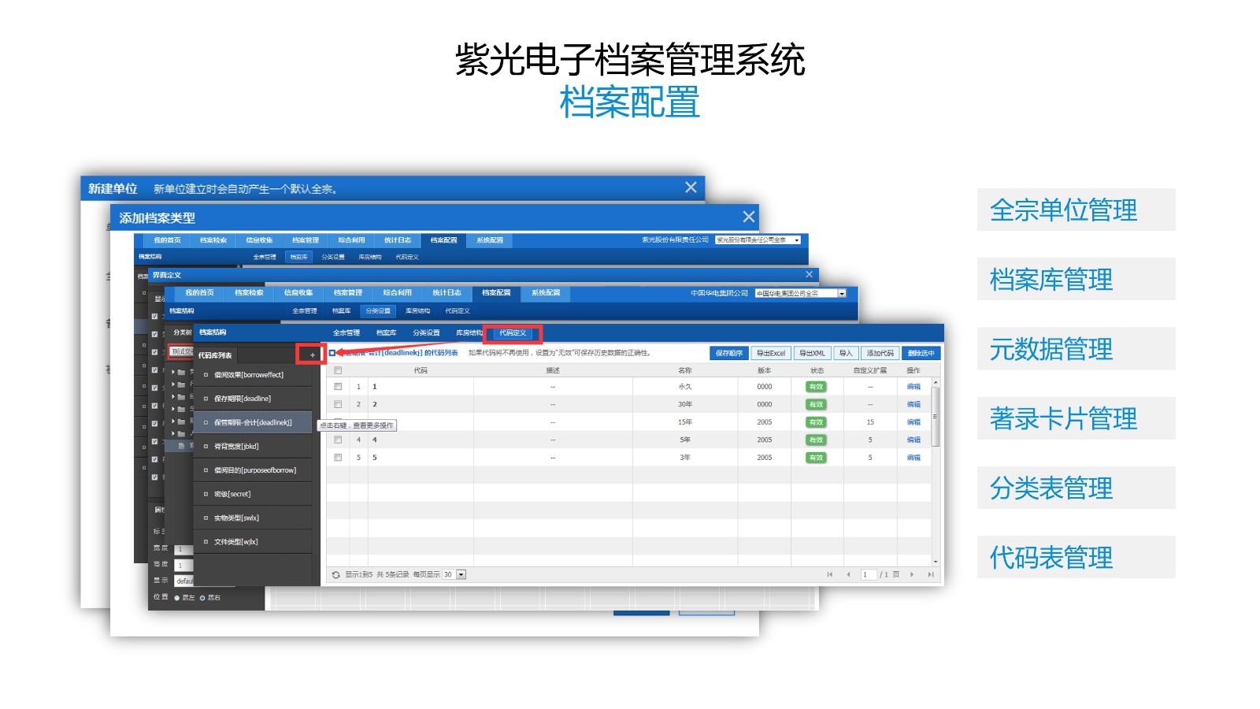Click the 删除选中 button
The height and width of the screenshot is (709, 1260).
tap(921, 354)
